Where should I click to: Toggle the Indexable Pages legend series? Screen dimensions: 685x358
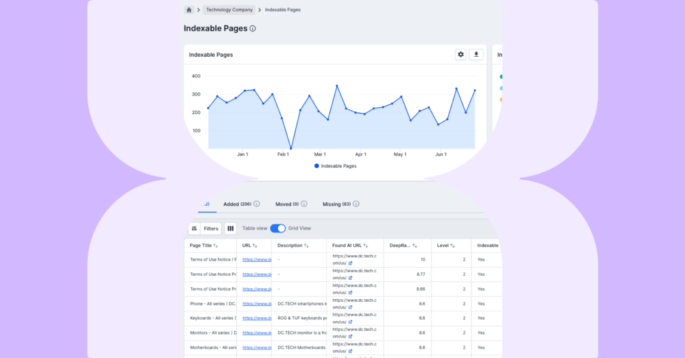click(336, 166)
